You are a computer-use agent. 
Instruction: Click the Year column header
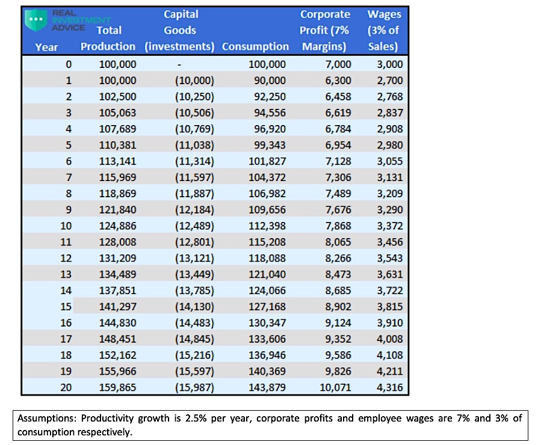(x=47, y=46)
